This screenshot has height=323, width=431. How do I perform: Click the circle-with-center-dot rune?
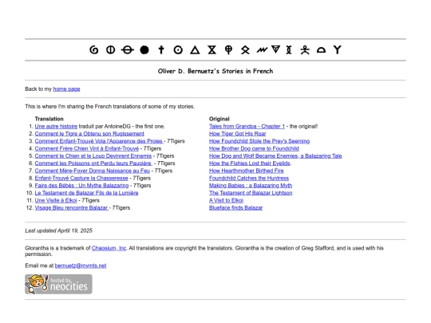click(178, 50)
